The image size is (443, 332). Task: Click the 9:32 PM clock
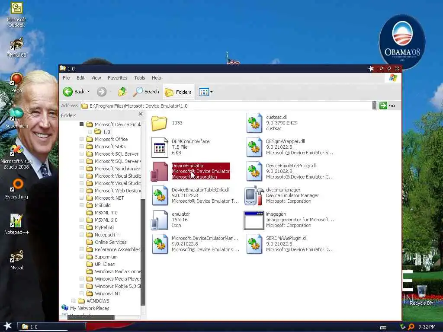click(427, 327)
